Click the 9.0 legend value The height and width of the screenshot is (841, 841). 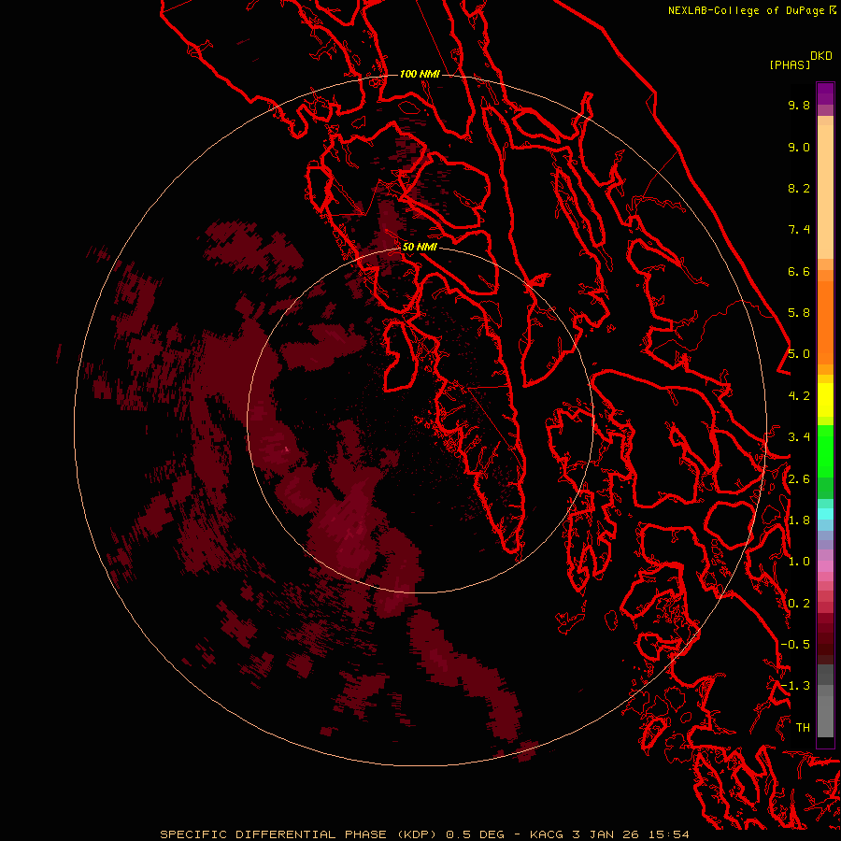(x=799, y=147)
